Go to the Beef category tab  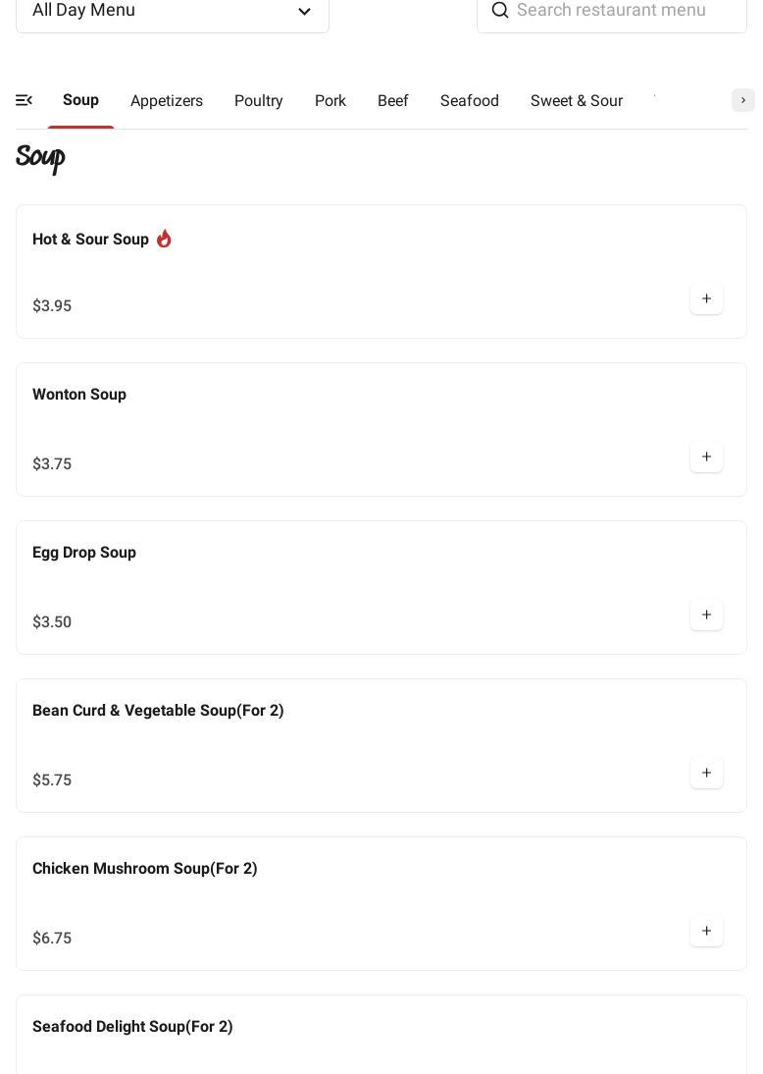pos(393,101)
